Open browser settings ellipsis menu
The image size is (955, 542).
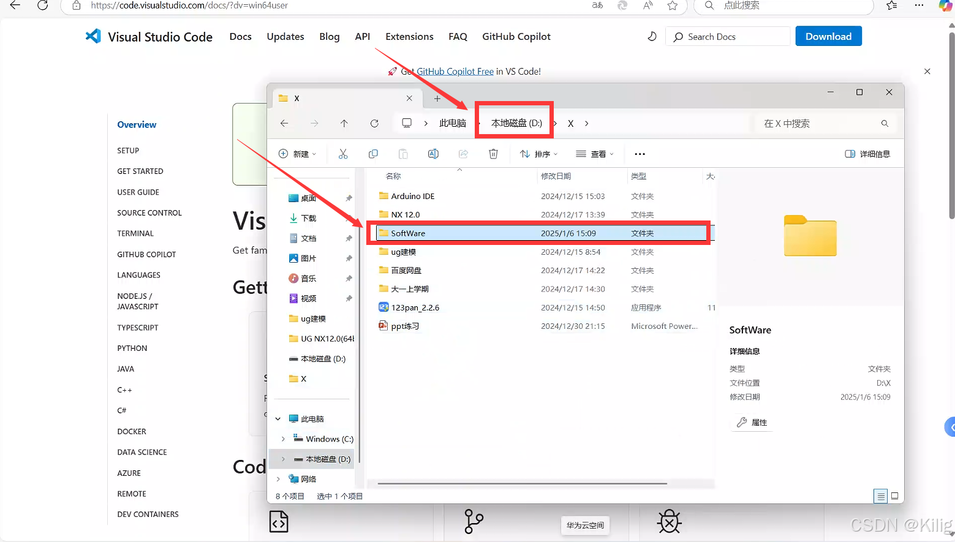(919, 6)
